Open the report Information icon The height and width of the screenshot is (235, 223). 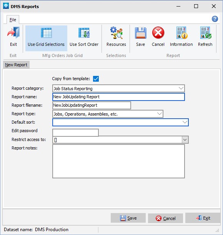181,33
